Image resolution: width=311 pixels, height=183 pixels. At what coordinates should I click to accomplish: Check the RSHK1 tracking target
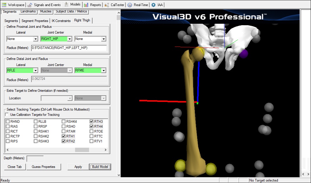[36, 131]
